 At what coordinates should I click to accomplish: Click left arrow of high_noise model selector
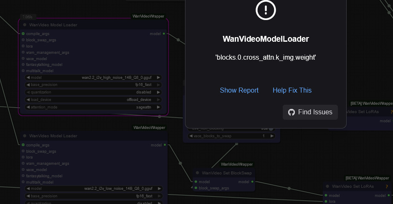28,78
